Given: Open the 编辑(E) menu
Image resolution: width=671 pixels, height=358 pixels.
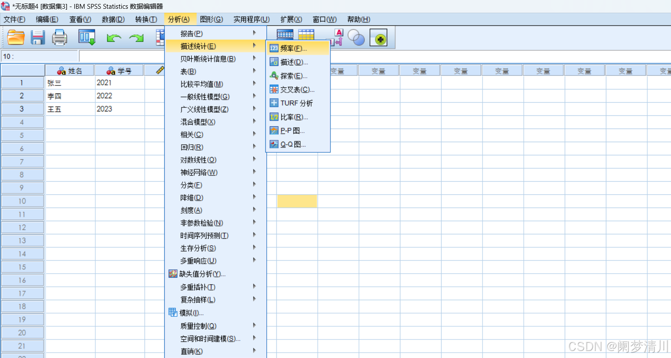Looking at the screenshot, I should (x=47, y=19).
